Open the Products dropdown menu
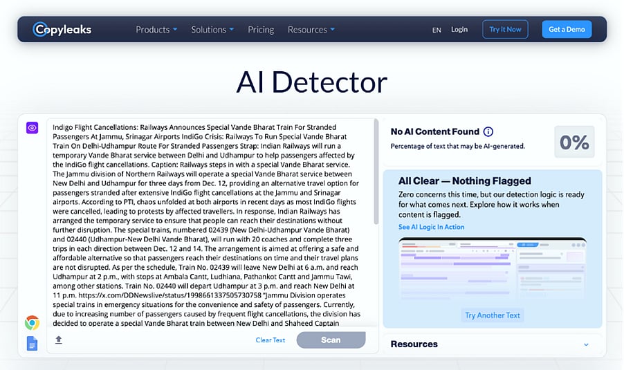The width and height of the screenshot is (624, 370). tap(156, 30)
